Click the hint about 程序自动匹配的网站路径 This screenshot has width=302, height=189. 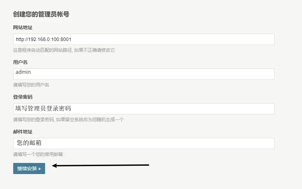click(x=64, y=50)
